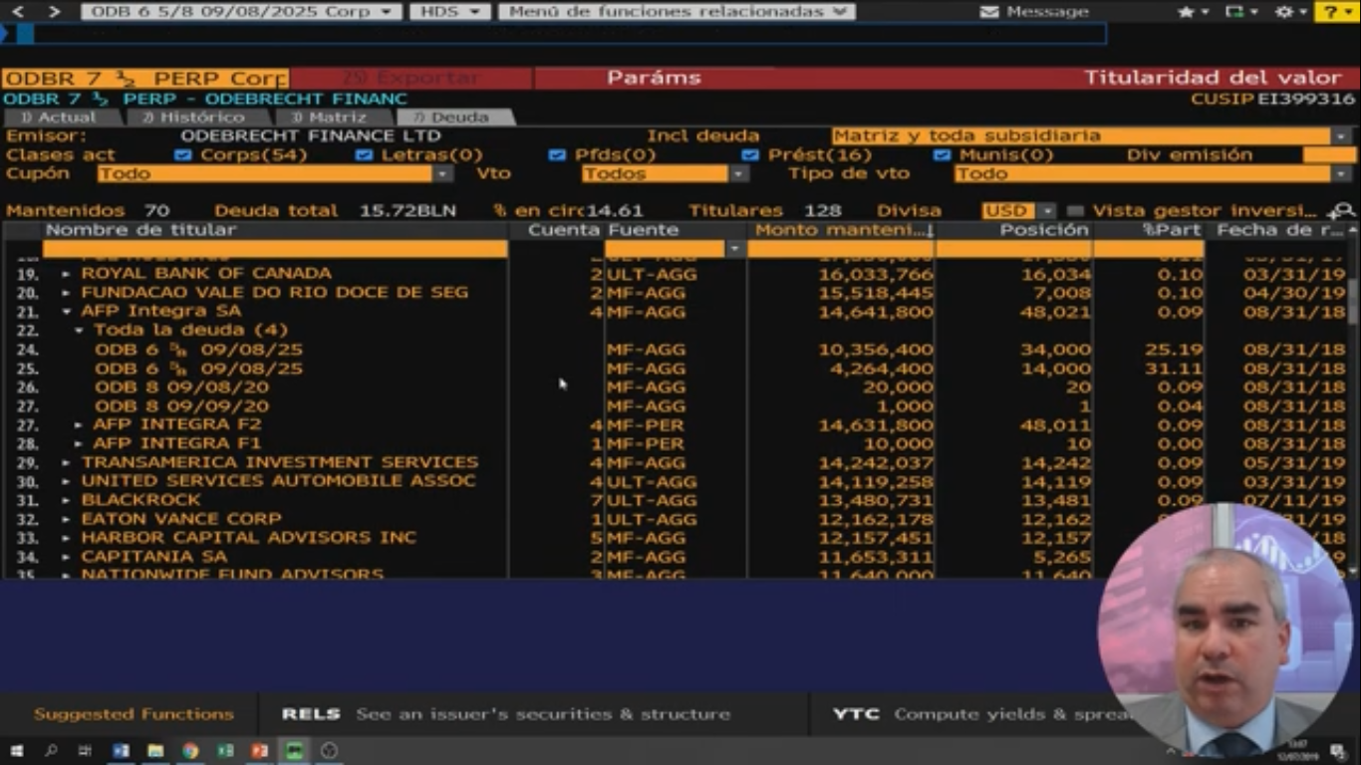Screen dimensions: 1361x765
Task: Toggle the Pfds(0) checkbox
Action: 557,155
